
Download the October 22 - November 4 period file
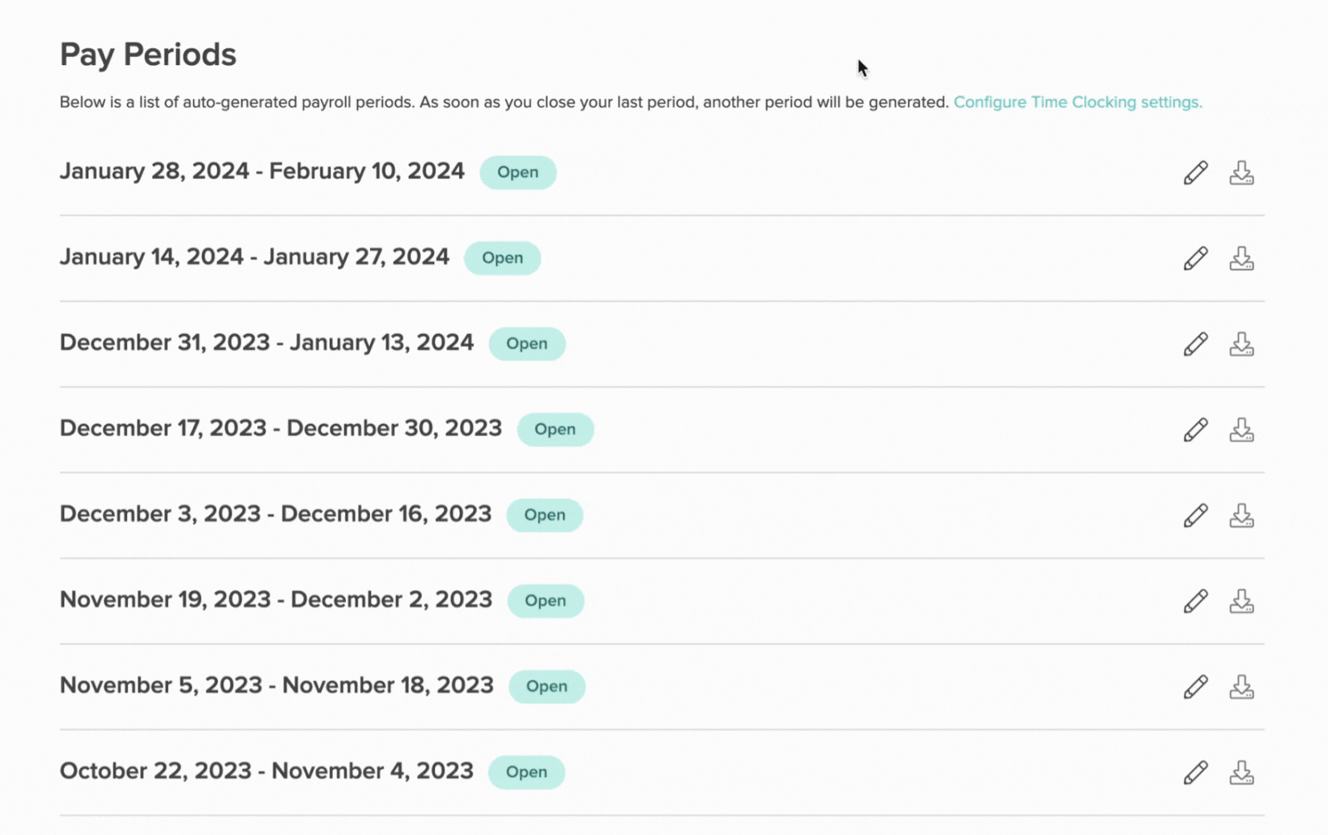pos(1241,771)
